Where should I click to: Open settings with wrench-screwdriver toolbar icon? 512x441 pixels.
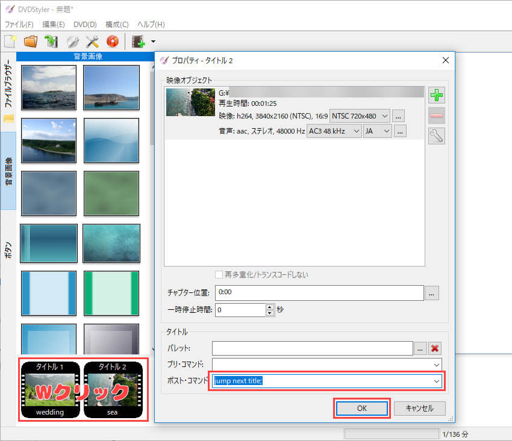click(x=92, y=42)
